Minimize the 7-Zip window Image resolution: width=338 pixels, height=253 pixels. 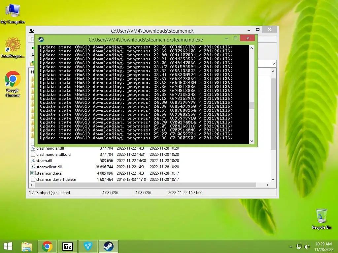coord(249,30)
